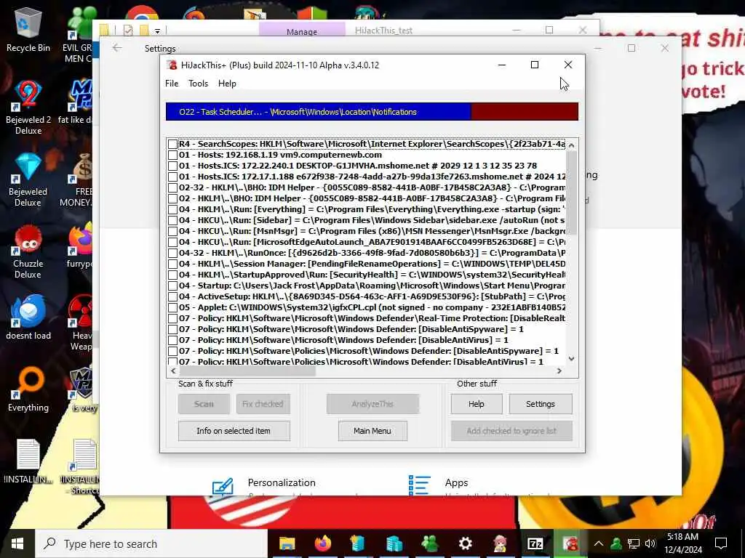Click the green person tray icon
The height and width of the screenshot is (558, 745).
pyautogui.click(x=616, y=543)
